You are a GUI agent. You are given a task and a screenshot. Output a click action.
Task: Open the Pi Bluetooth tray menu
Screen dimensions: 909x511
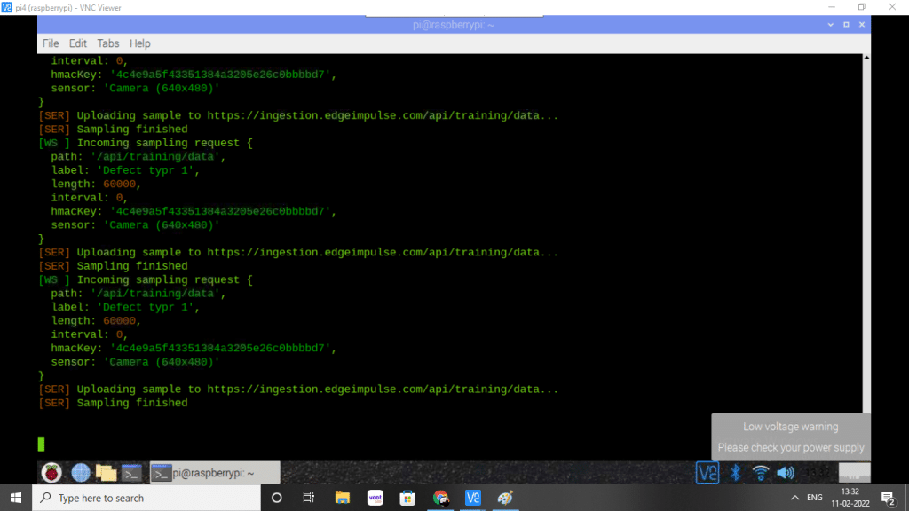point(735,473)
